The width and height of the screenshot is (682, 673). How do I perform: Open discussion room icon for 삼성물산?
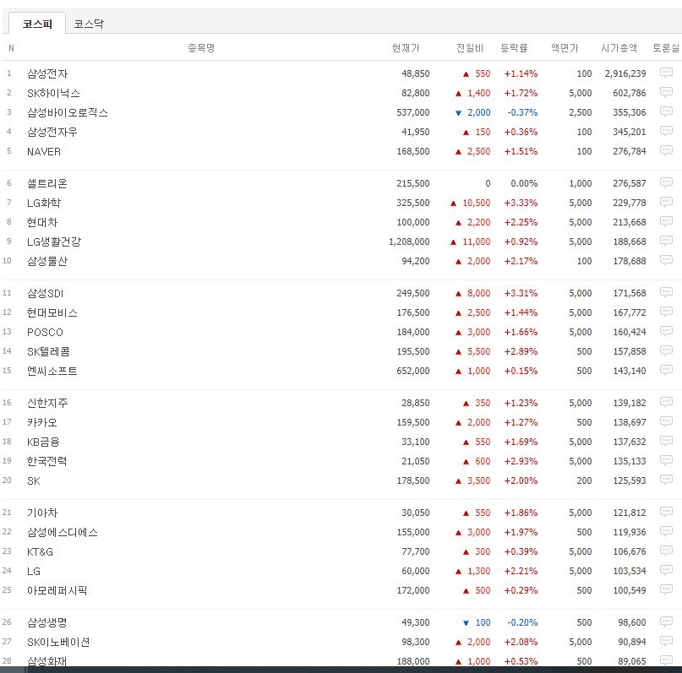(666, 260)
